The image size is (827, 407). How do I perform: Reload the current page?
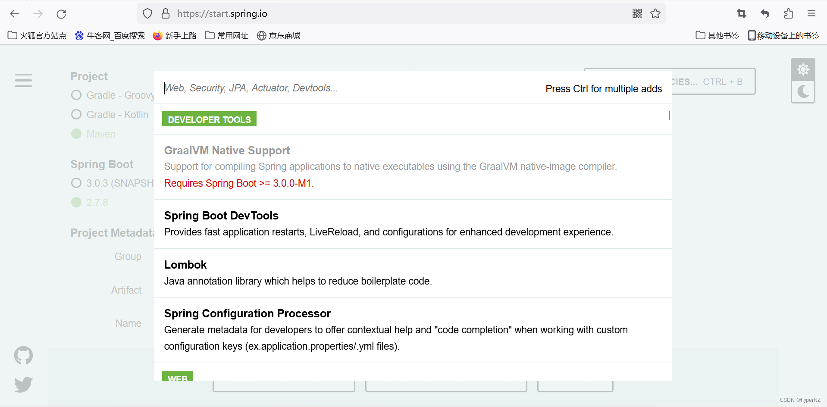pos(61,14)
